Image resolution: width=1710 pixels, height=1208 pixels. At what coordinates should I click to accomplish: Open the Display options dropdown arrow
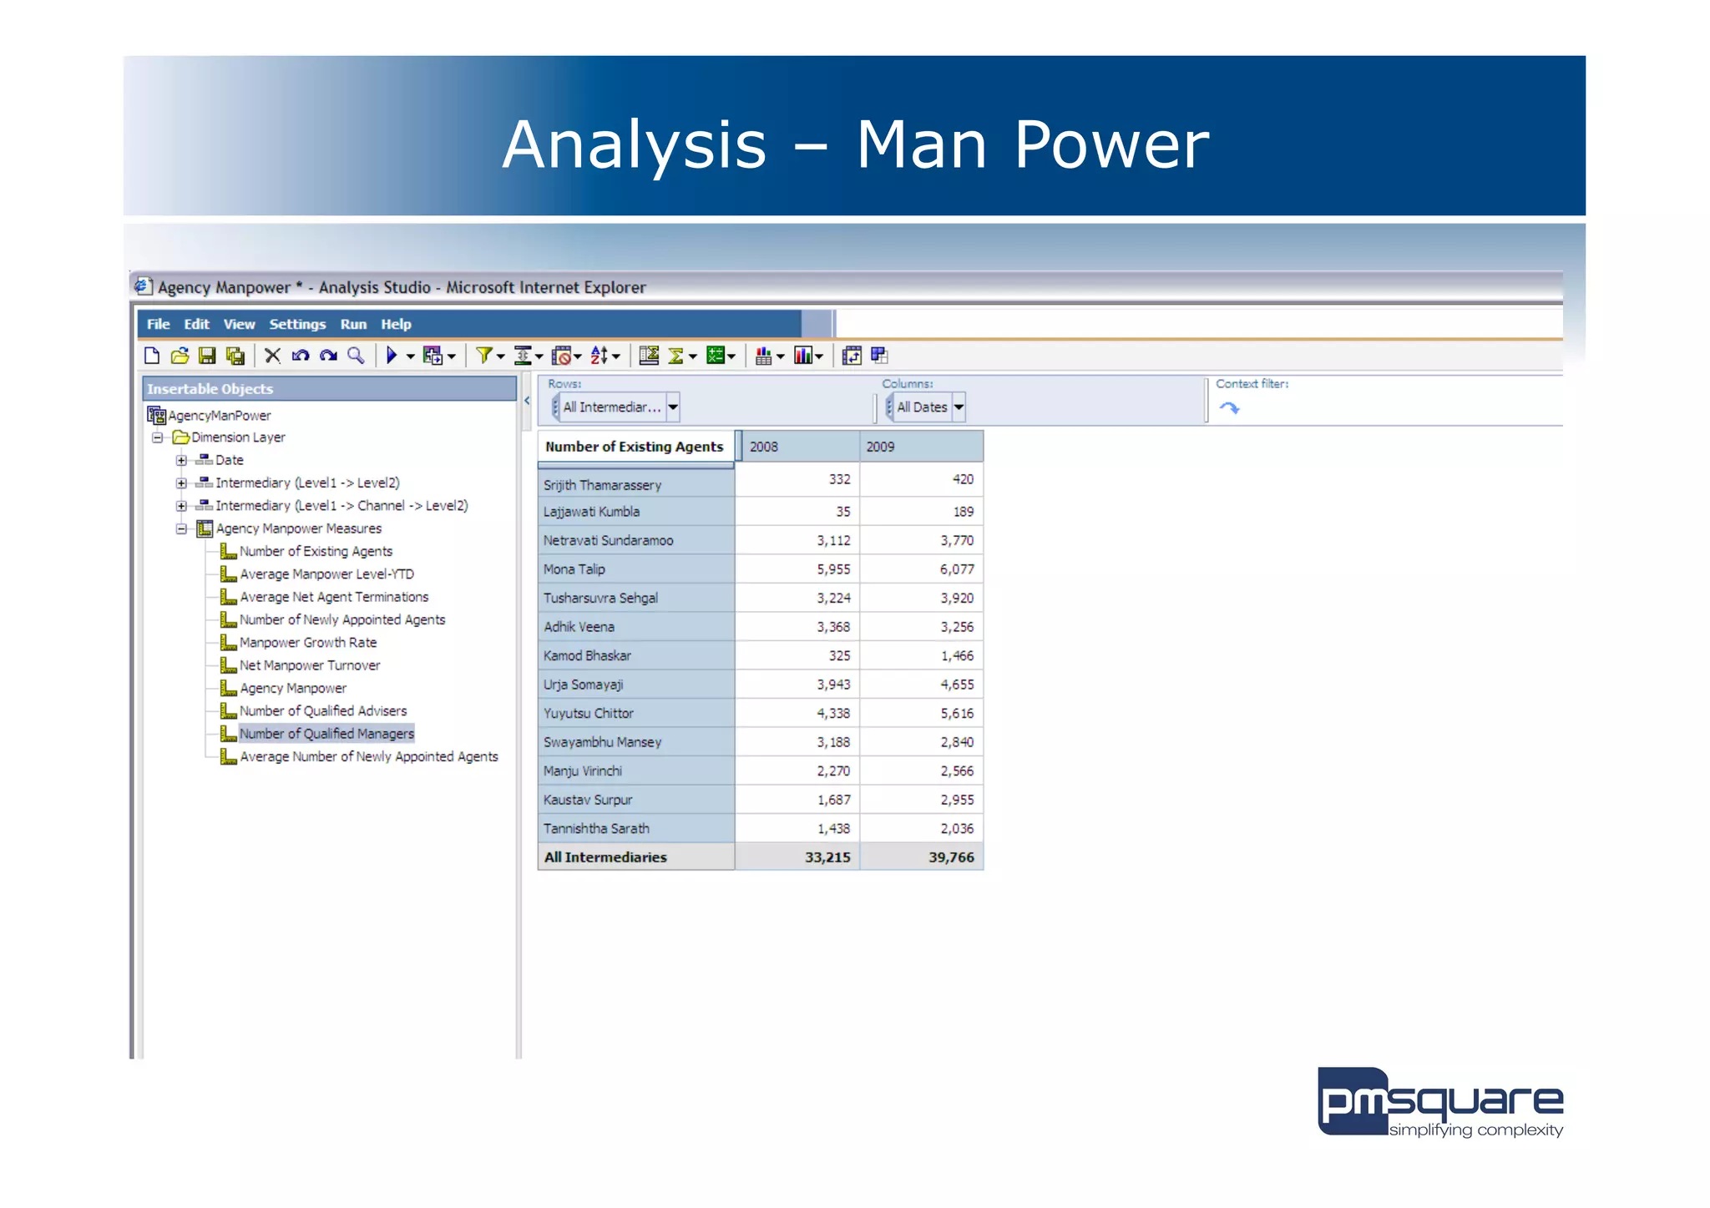819,356
